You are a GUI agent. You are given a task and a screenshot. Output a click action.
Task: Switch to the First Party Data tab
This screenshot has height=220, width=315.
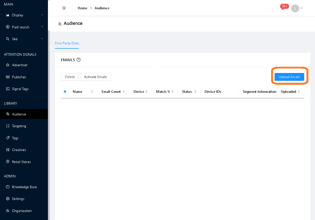67,43
